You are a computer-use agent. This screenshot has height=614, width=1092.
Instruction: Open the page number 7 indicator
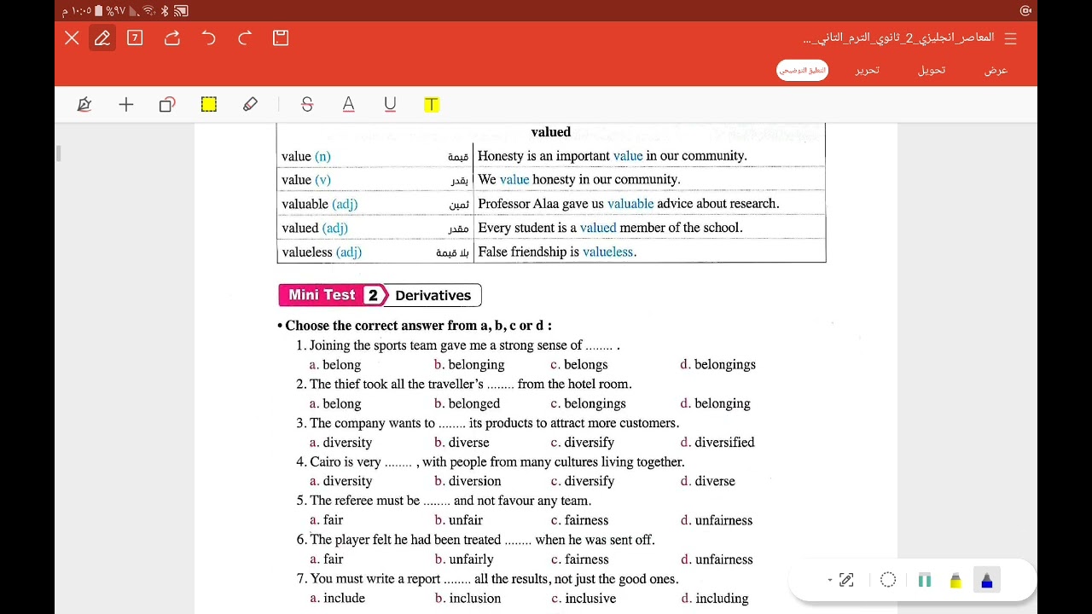[135, 38]
